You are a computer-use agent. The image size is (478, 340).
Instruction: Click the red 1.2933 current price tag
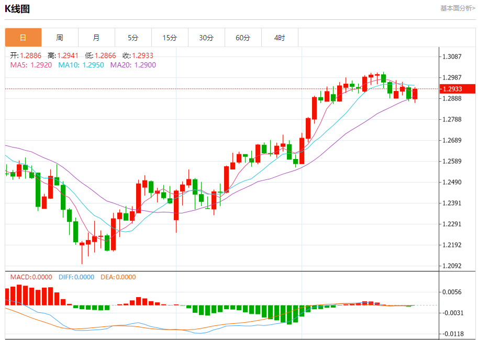coord(456,89)
